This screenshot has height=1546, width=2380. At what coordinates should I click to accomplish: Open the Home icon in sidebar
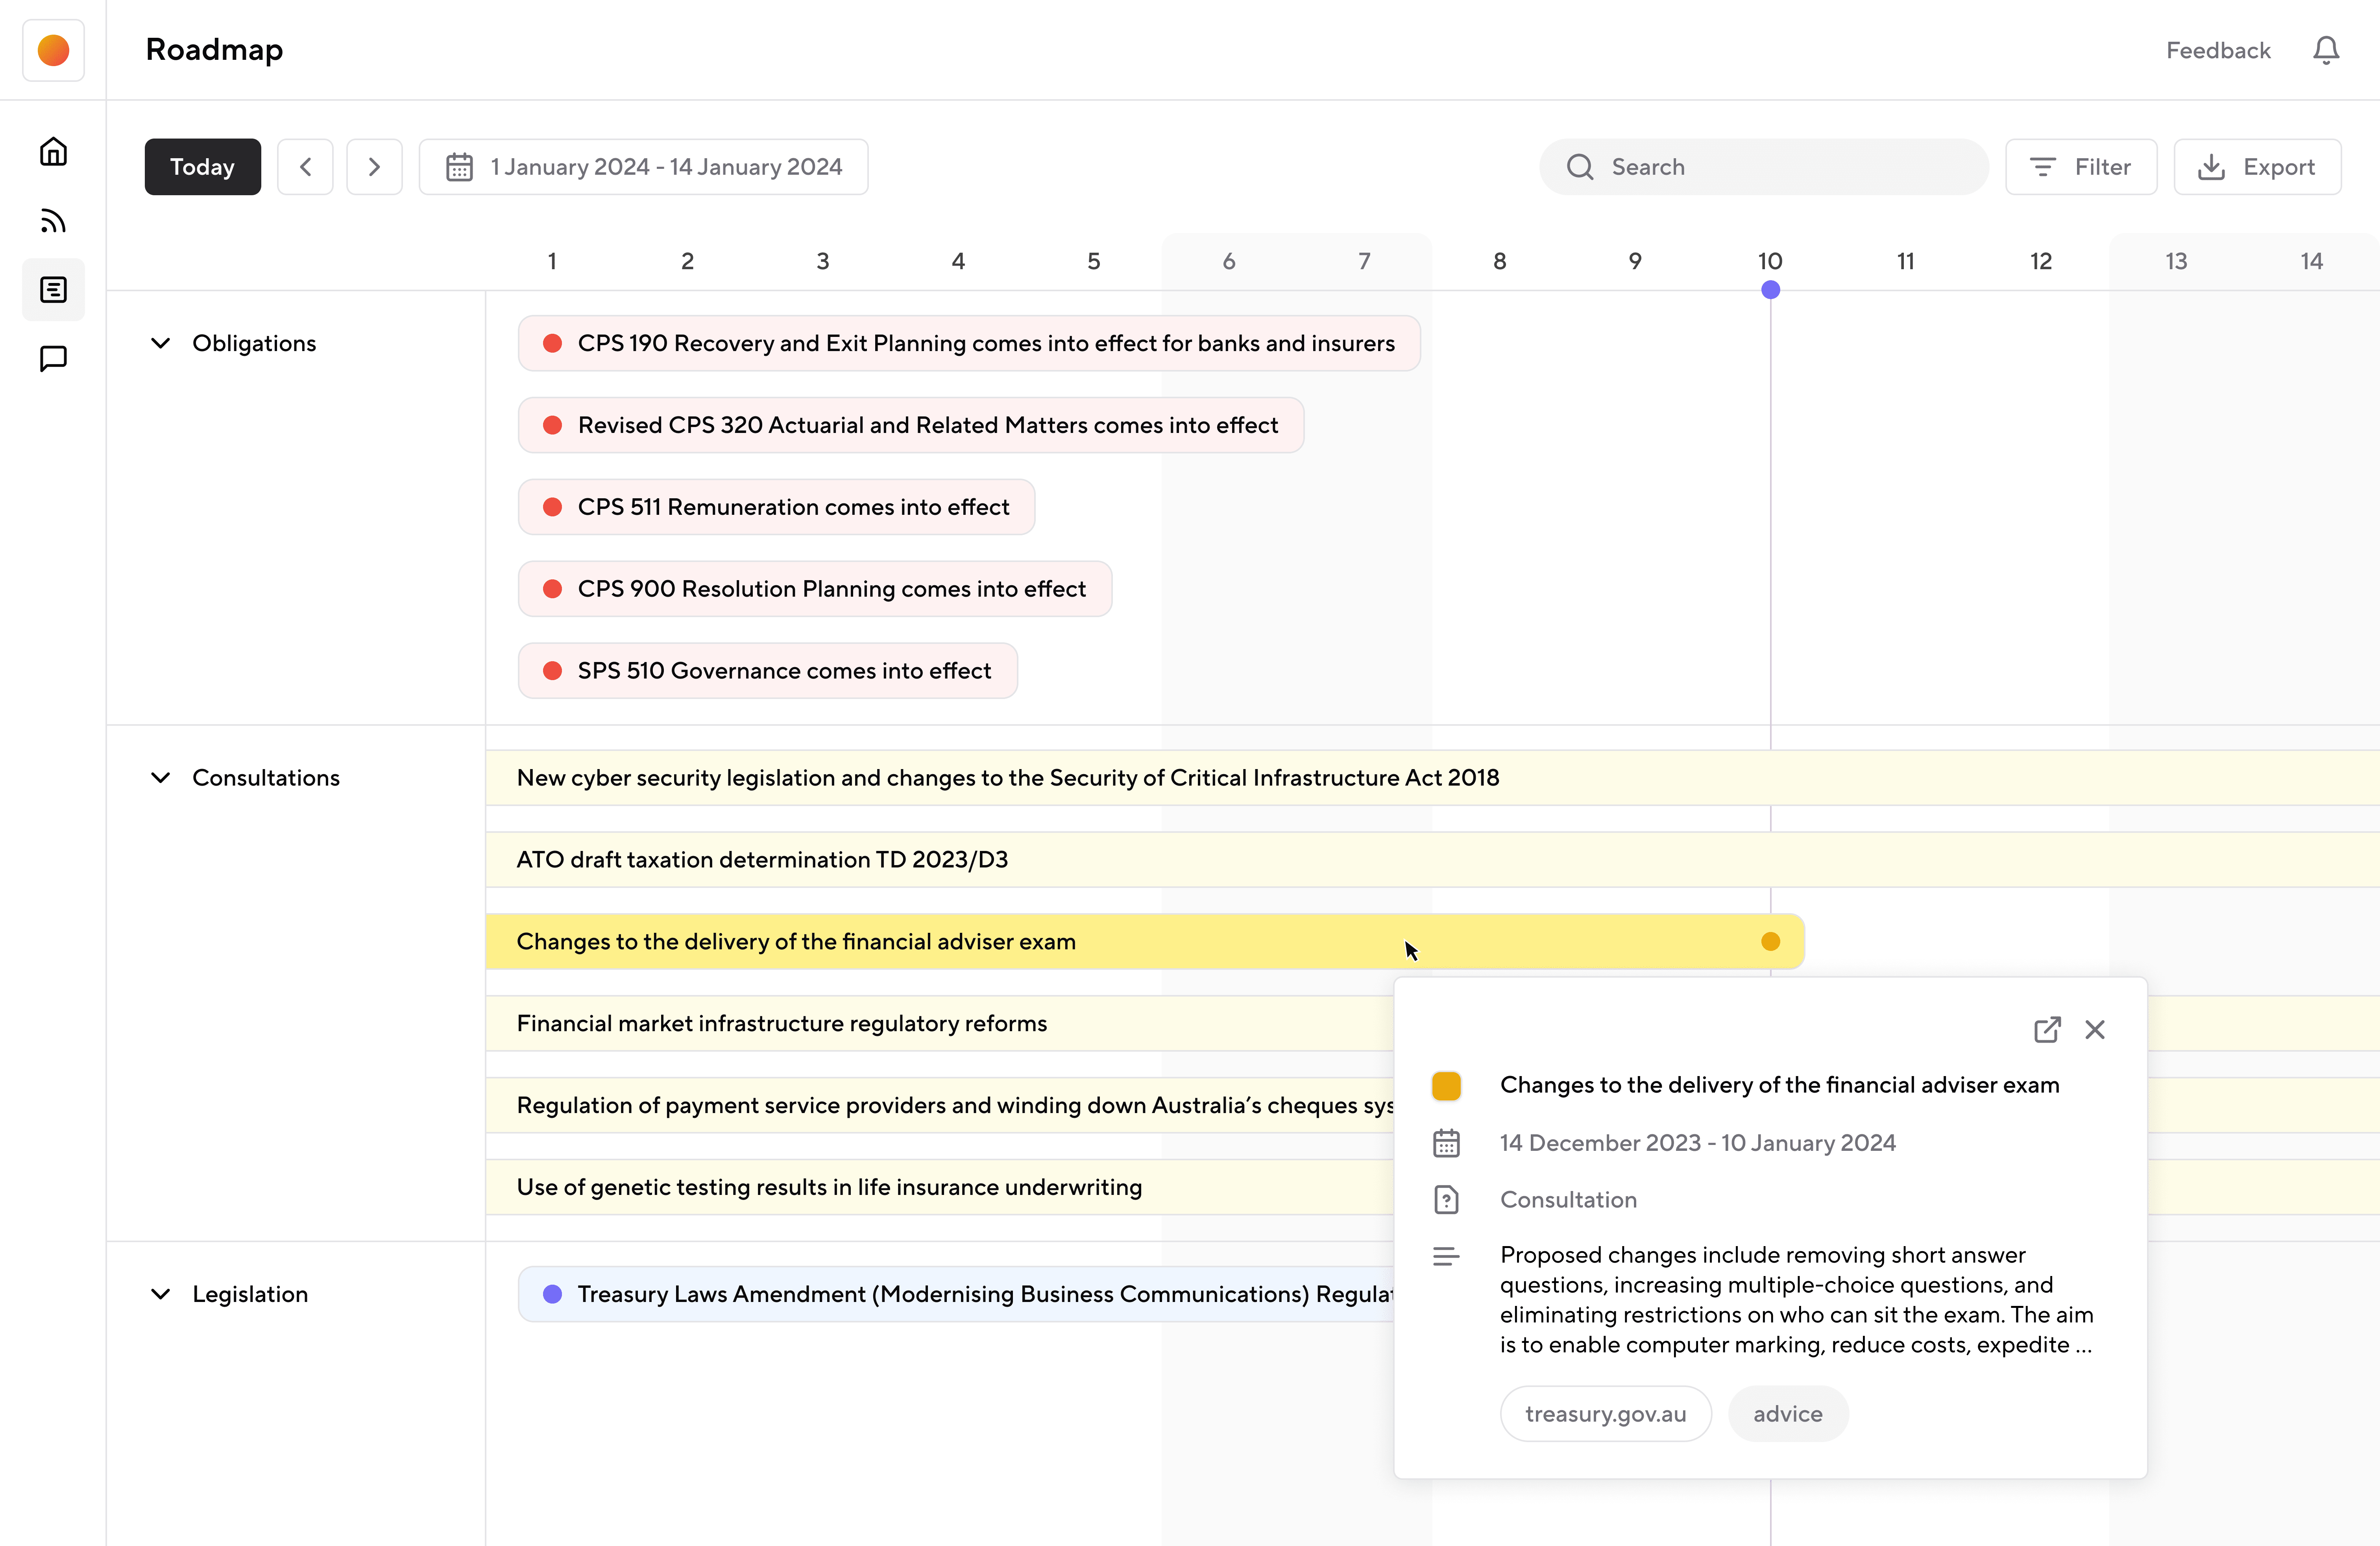tap(53, 152)
